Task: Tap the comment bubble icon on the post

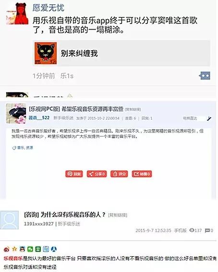Action: [x=205, y=76]
